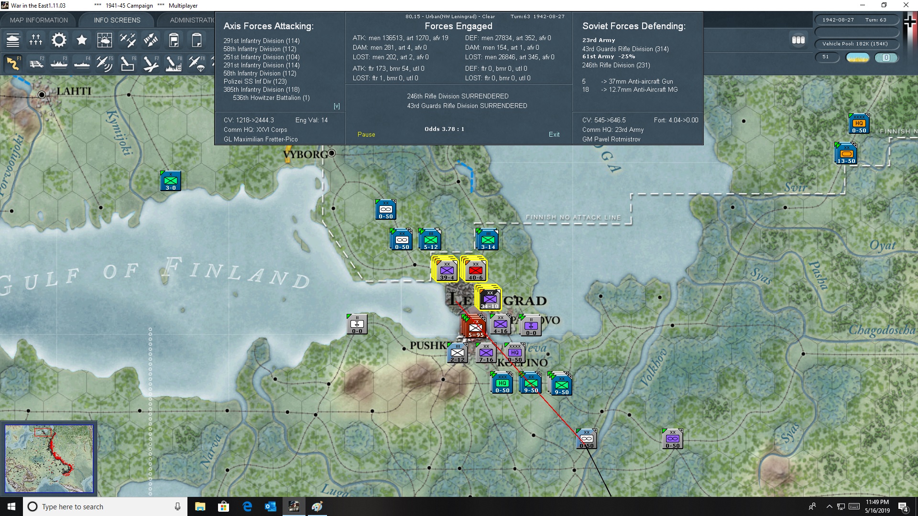This screenshot has height=516, width=918.
Task: Select the 2-12 regiment counter near Pushkin
Action: [458, 353]
